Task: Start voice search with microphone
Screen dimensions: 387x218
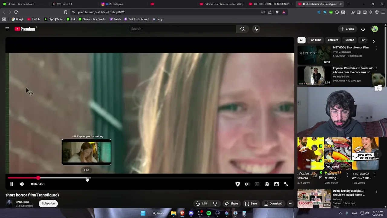Action: [256, 29]
